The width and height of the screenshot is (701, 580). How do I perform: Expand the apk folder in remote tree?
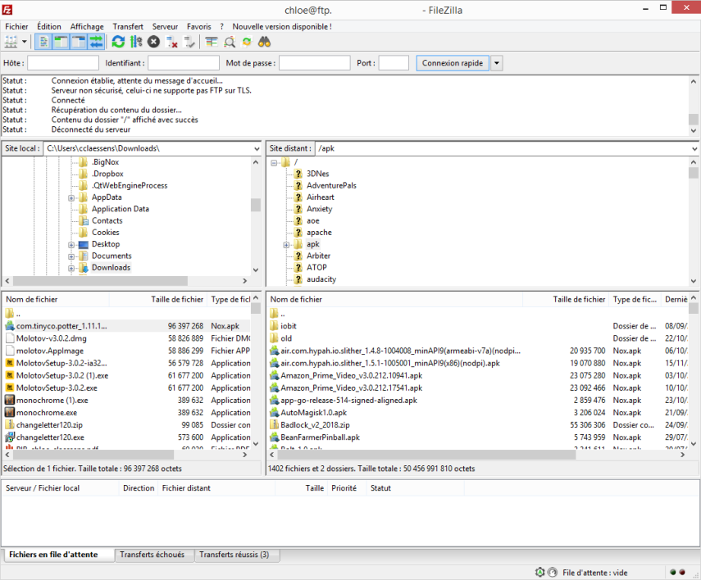[x=287, y=244]
